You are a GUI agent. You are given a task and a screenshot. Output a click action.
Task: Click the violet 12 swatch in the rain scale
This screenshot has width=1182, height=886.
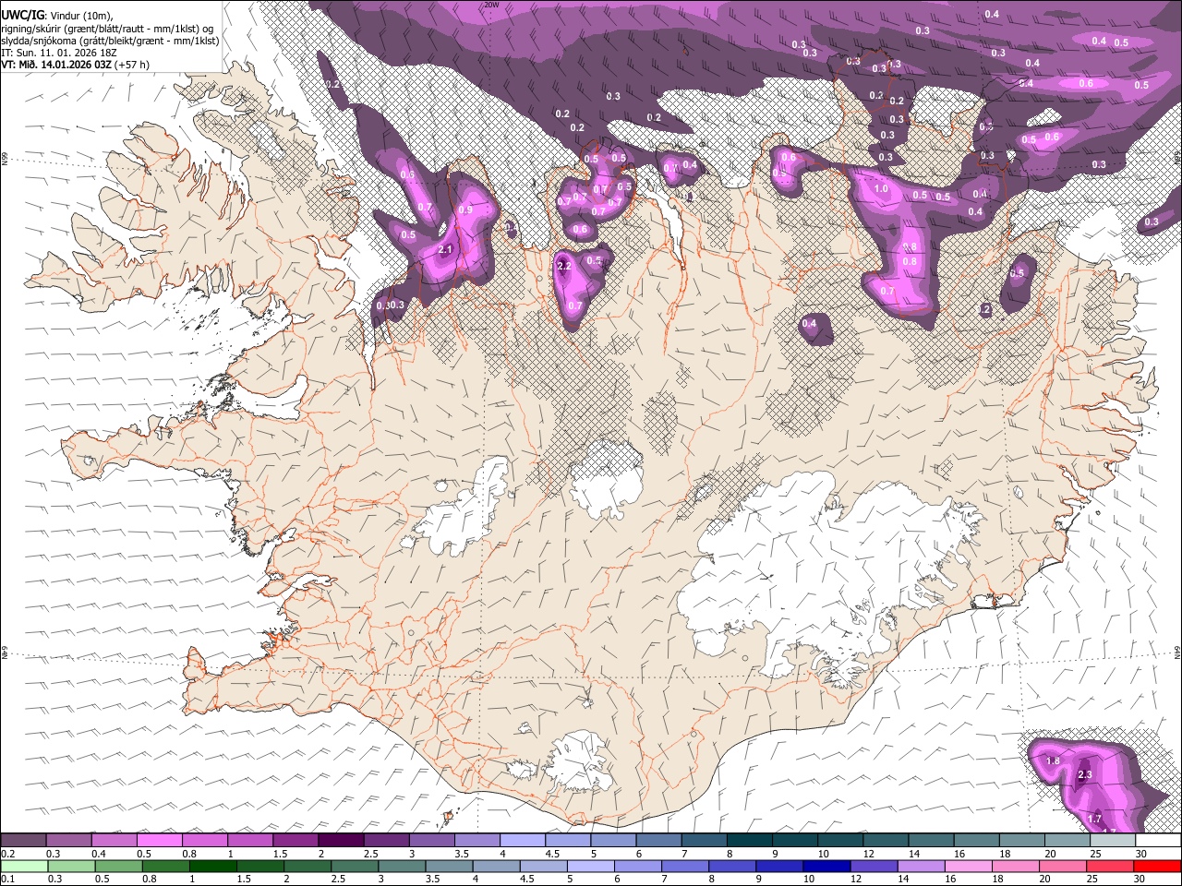(x=873, y=867)
